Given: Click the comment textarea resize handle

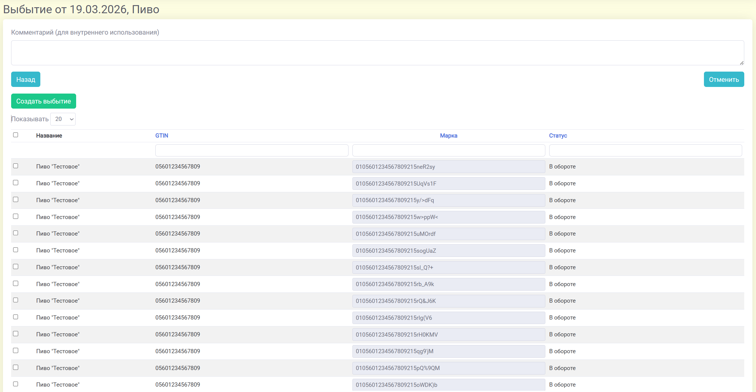Looking at the screenshot, I should 742,63.
